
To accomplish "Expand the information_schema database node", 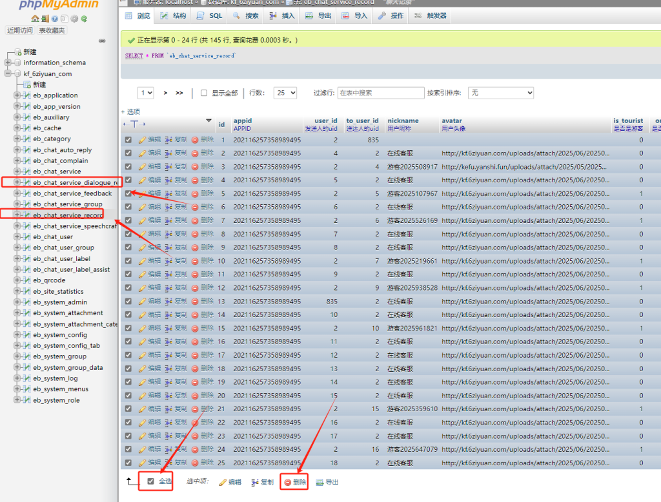I will click(x=8, y=63).
